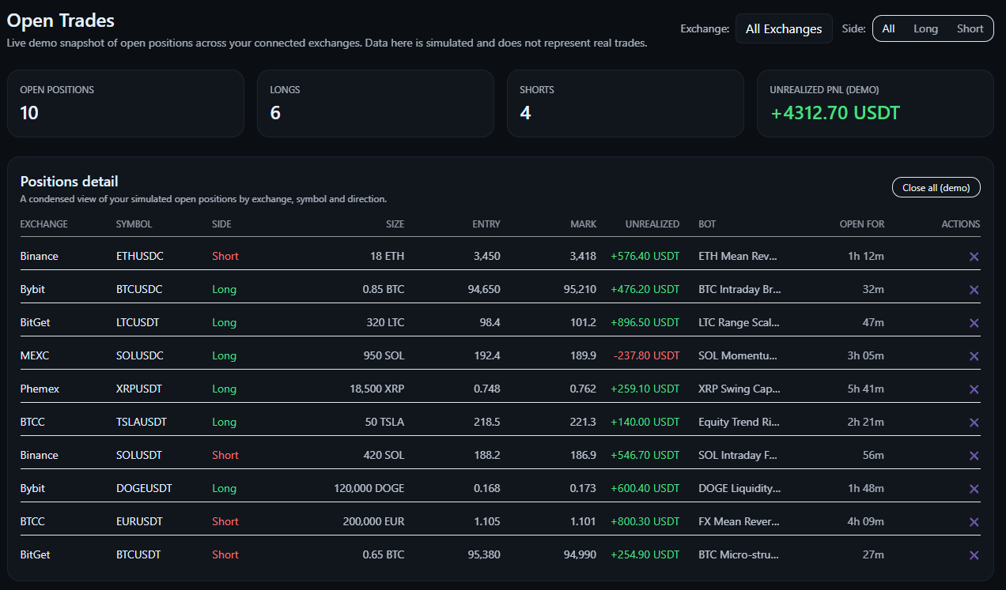Switch the side filter to Short
This screenshot has height=590, width=1006.
click(x=970, y=28)
